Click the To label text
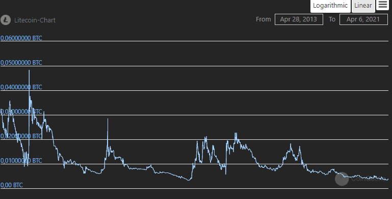The width and height of the screenshot is (392, 199). coord(332,19)
